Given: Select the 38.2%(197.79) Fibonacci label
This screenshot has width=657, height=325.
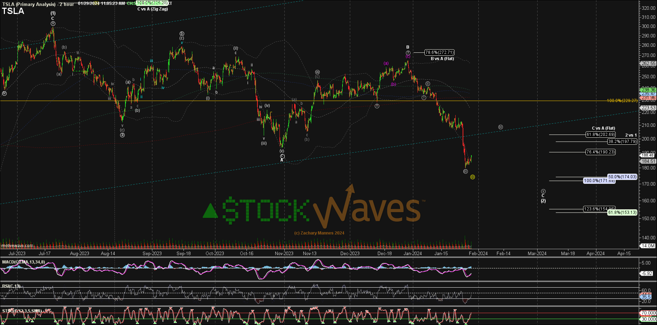Looking at the screenshot, I should coord(622,142).
